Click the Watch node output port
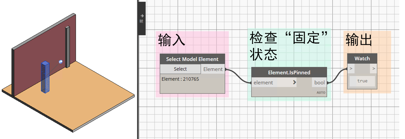Viewport: 405px width, 139px height. [x=373, y=69]
